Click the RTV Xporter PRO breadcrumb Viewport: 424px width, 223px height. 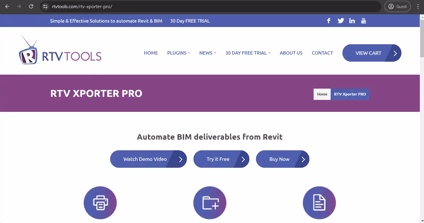coord(350,94)
